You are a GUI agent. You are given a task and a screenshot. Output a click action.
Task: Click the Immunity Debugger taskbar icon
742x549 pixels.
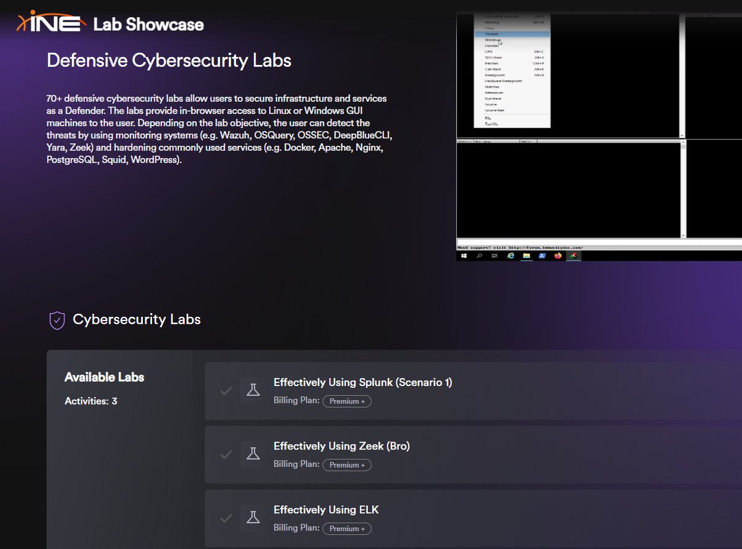[x=573, y=256]
